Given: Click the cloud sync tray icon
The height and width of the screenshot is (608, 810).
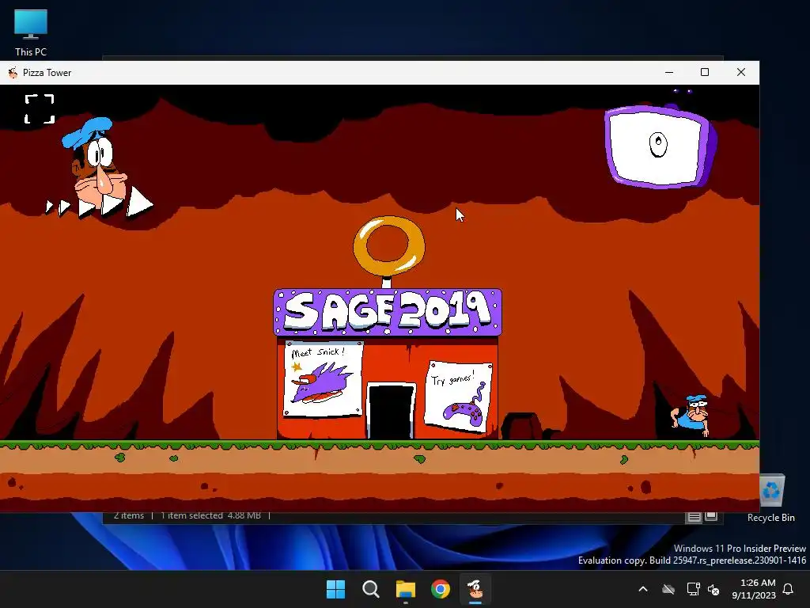Looking at the screenshot, I should [668, 589].
